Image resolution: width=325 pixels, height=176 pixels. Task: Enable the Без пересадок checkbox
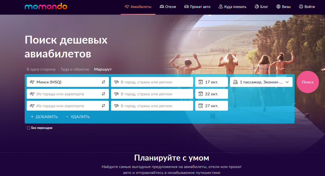(28, 128)
